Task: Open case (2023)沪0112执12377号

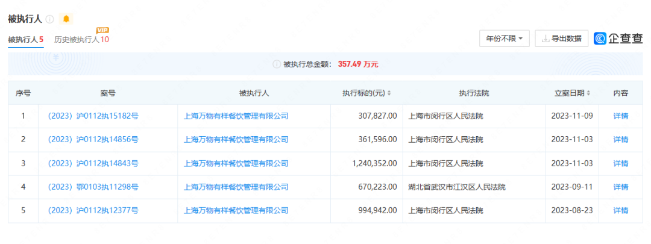Action: 93,211
